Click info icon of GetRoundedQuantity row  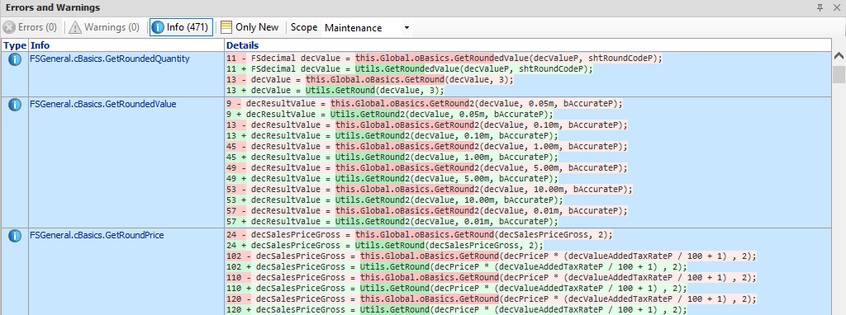point(15,59)
